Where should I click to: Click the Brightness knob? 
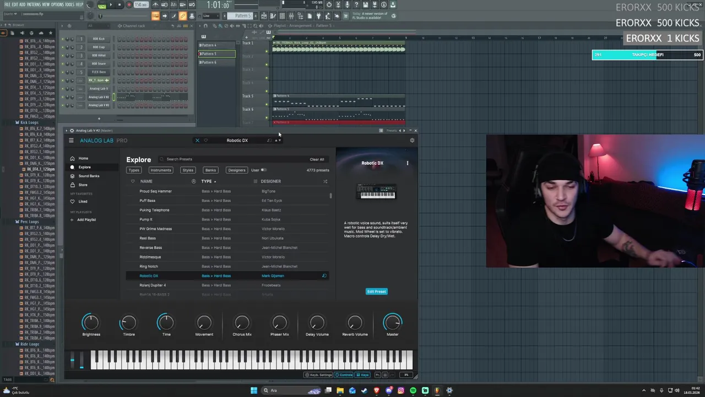click(x=91, y=323)
